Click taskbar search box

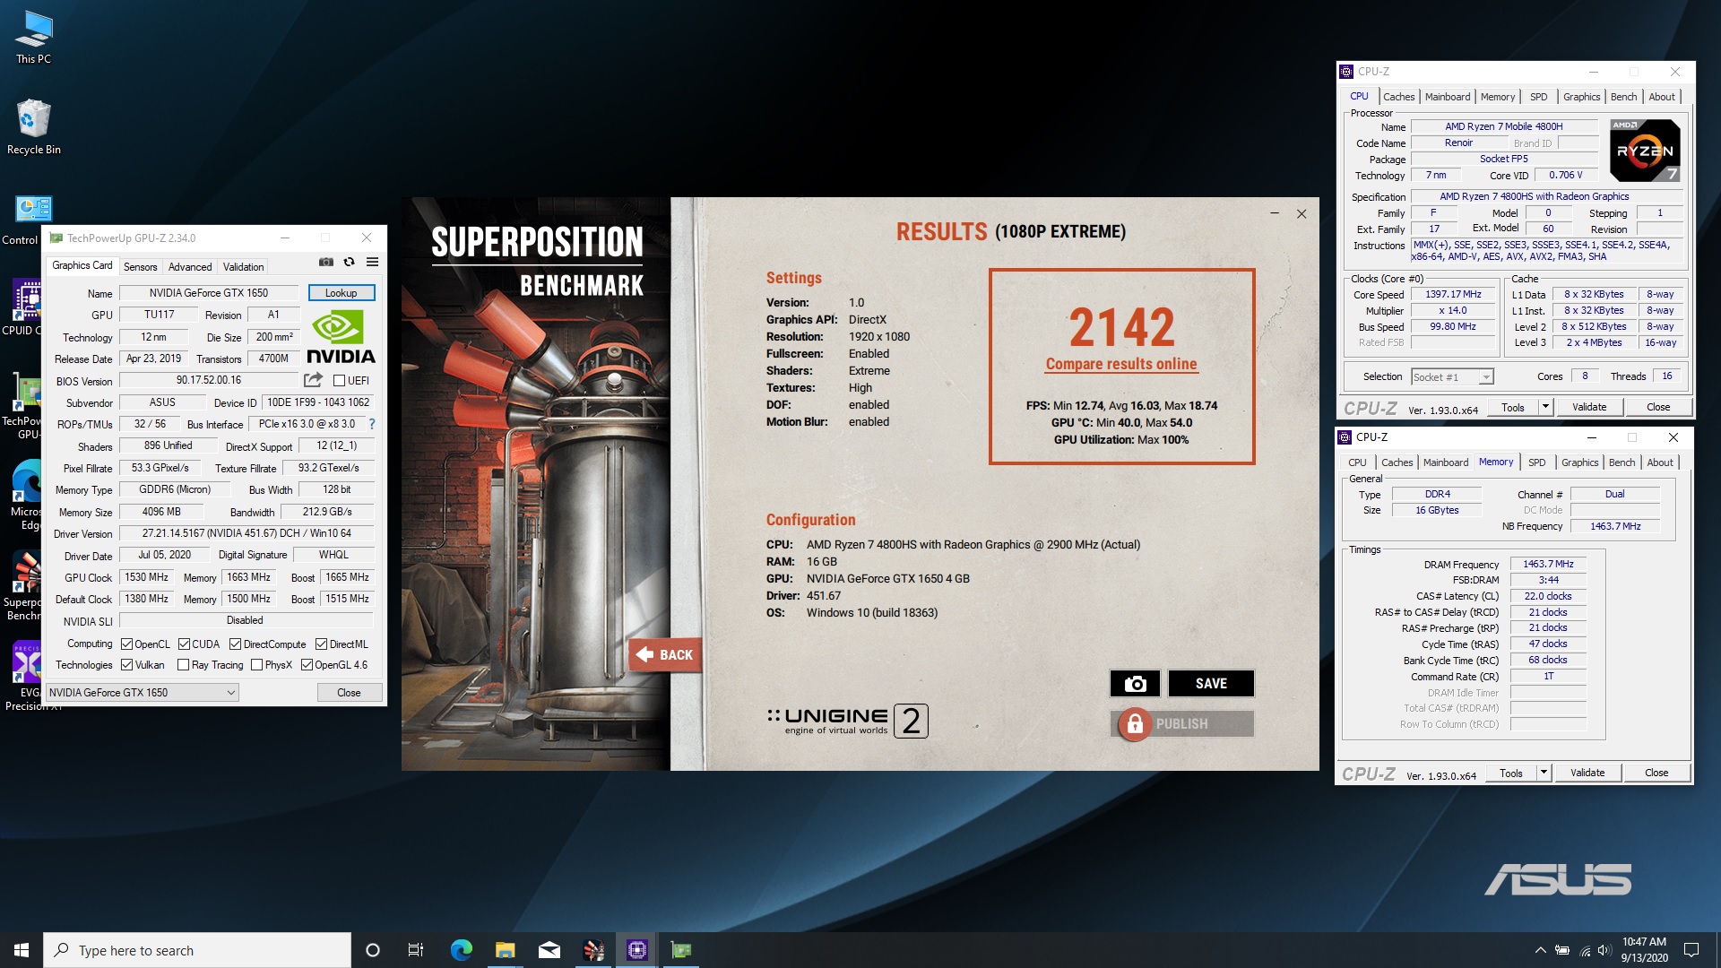pyautogui.click(x=197, y=950)
